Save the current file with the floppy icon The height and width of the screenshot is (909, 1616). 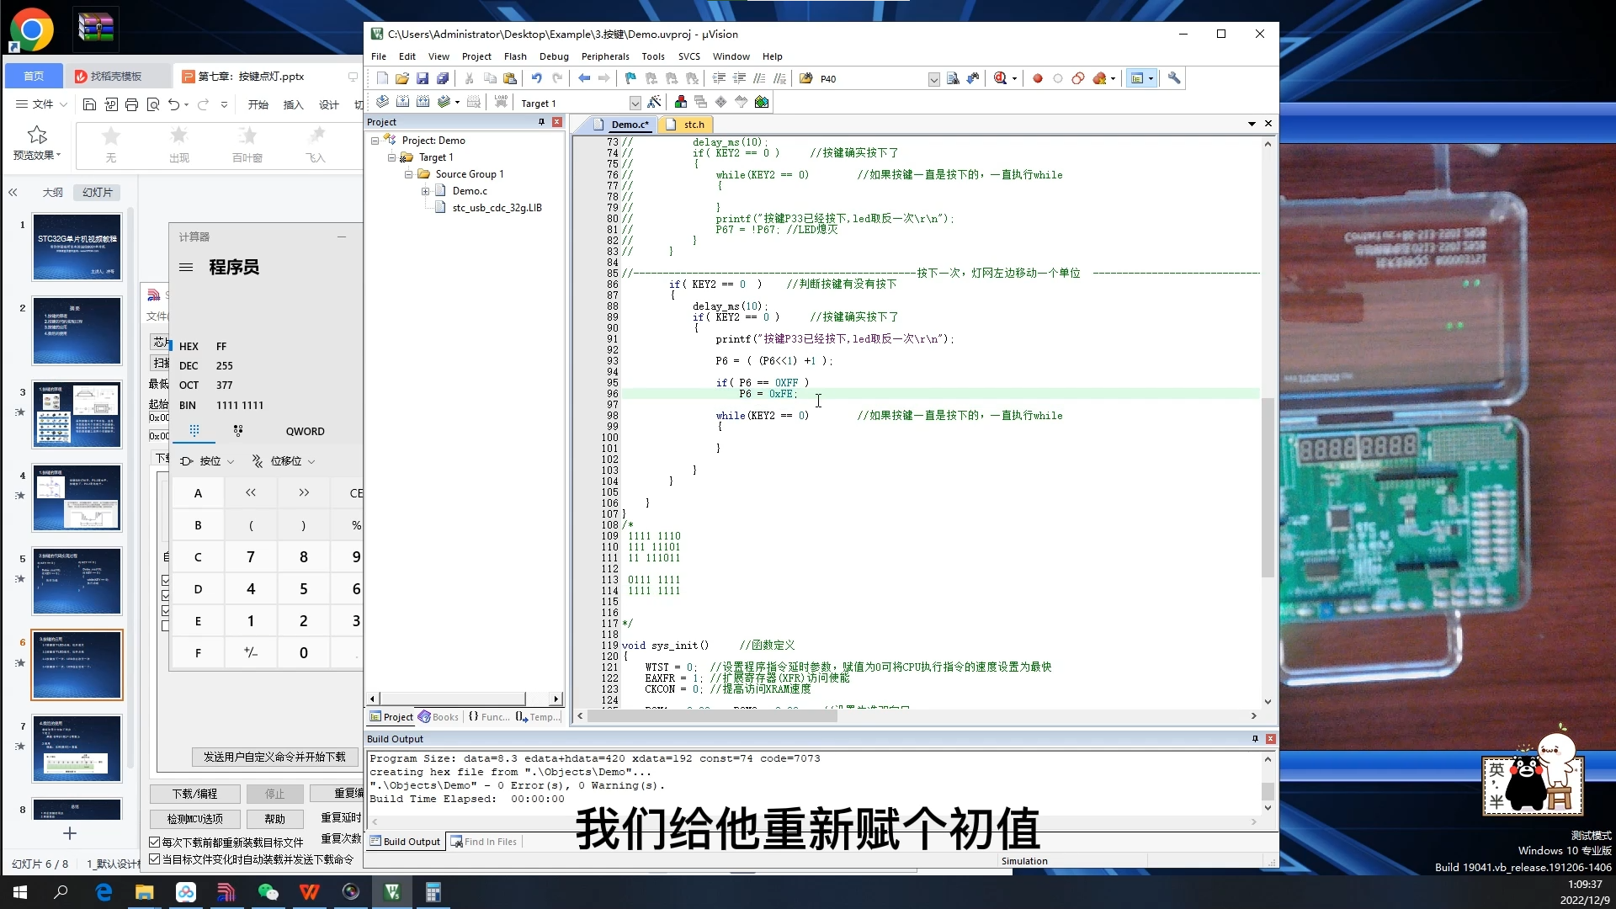tap(423, 78)
